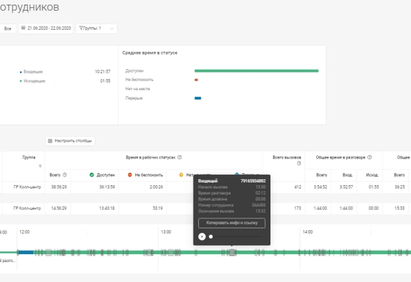Click the green 'Доступен' average time bar

click(x=256, y=70)
